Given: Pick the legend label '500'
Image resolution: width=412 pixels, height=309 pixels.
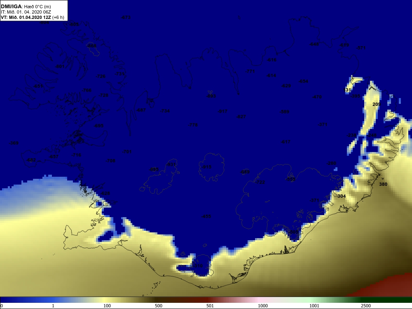Looking at the screenshot, I should pyautogui.click(x=159, y=306).
